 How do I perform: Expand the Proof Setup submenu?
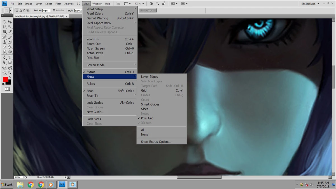110,9
